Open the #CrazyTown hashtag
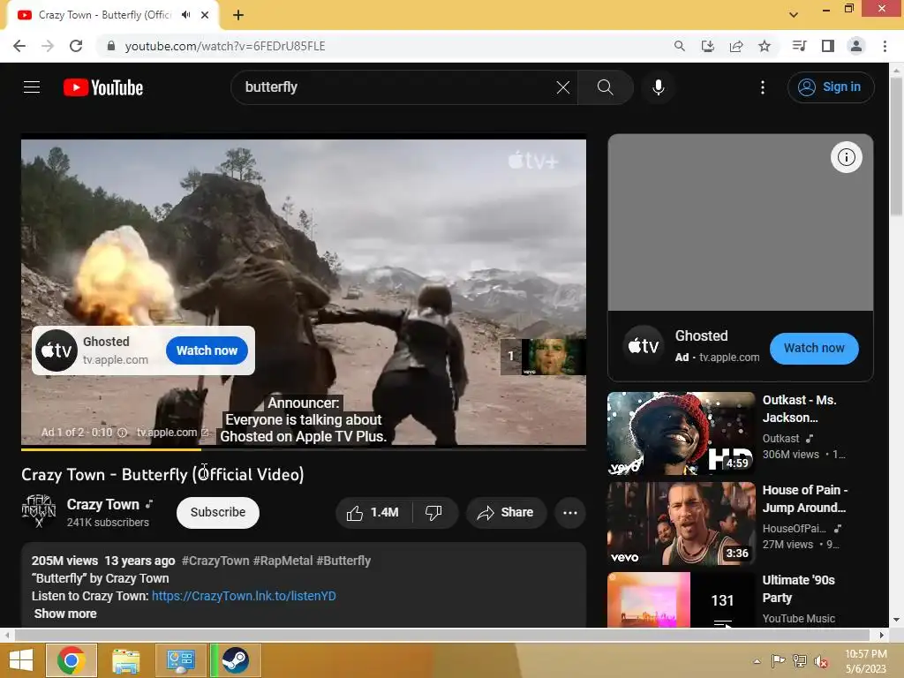Image resolution: width=904 pixels, height=678 pixels. [215, 561]
